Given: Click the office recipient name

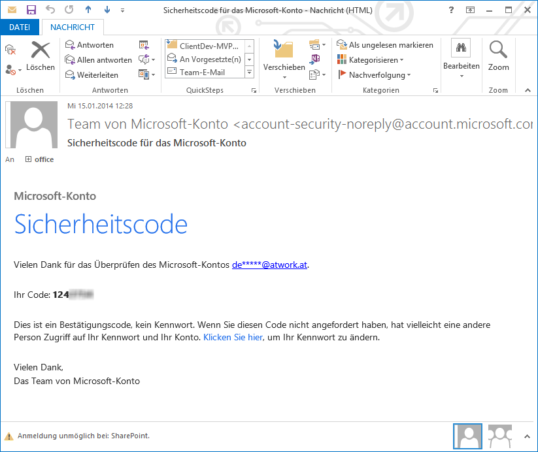Looking at the screenshot, I should point(44,159).
